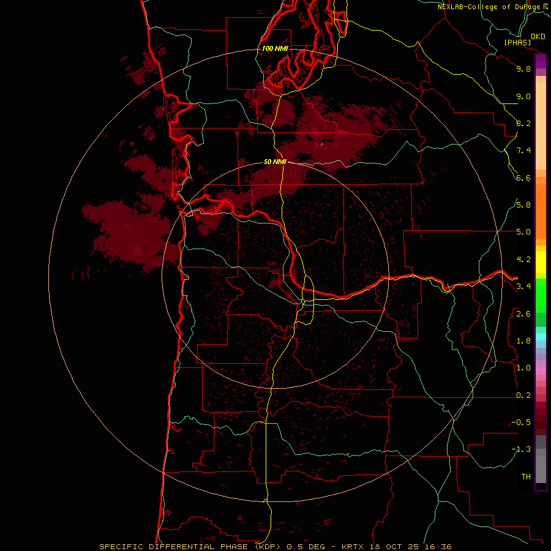Viewport: 551px width, 551px height.
Task: Click the 5.0 scale value label
Action: click(523, 232)
